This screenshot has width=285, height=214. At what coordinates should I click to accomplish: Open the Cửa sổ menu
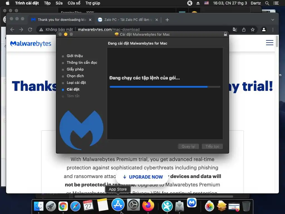[x=74, y=3]
